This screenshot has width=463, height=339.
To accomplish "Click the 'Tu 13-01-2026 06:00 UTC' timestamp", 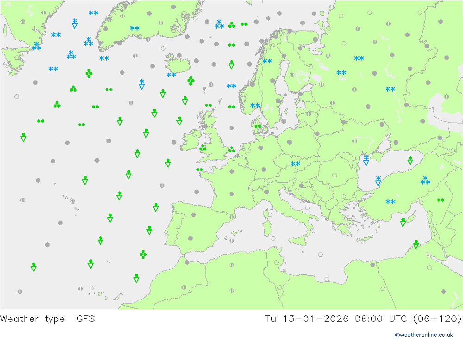I will click(336, 319).
